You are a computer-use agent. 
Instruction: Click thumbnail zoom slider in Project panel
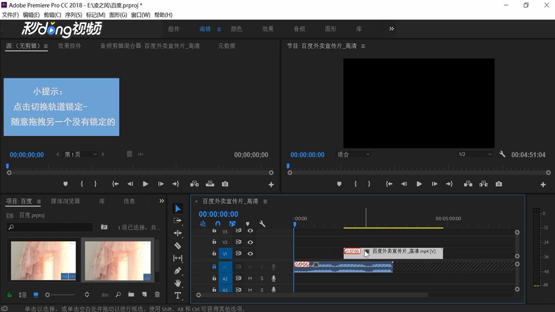(61, 295)
